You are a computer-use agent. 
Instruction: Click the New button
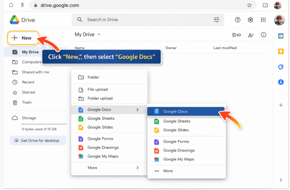tap(23, 38)
